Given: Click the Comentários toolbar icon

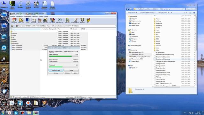Looking at the screenshot, I should pyautogui.click(x=75, y=20).
